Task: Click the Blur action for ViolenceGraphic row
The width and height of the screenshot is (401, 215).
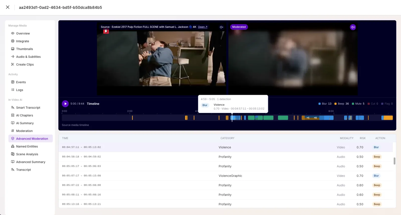Action: pos(376,176)
